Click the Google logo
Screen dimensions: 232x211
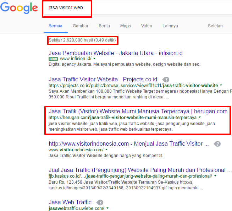[19, 8]
